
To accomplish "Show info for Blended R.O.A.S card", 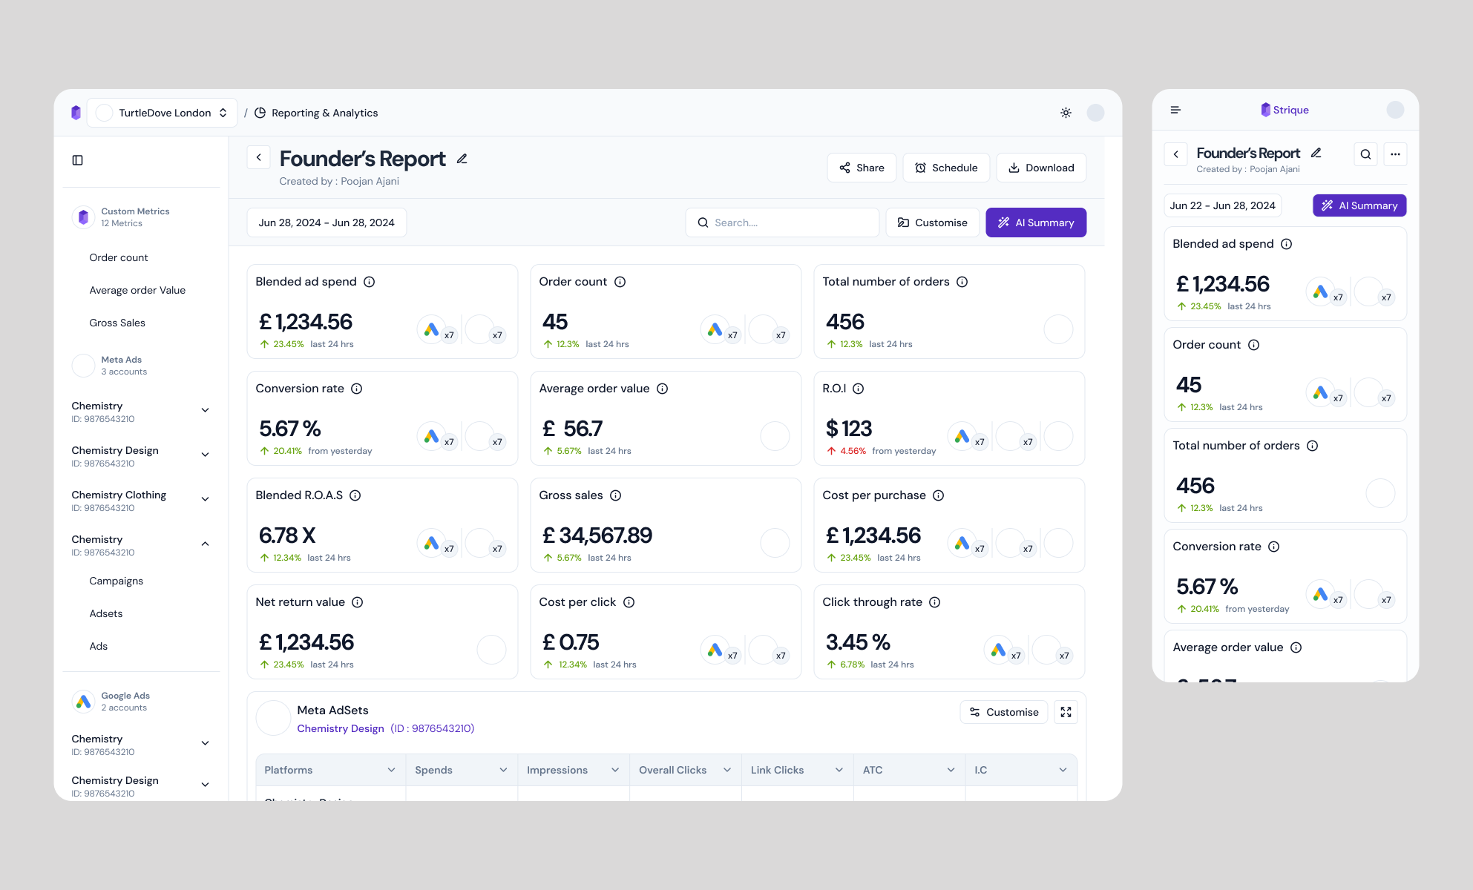I will point(355,495).
